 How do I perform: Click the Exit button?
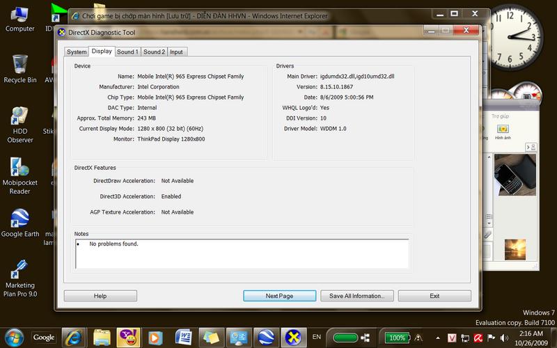pyautogui.click(x=434, y=296)
